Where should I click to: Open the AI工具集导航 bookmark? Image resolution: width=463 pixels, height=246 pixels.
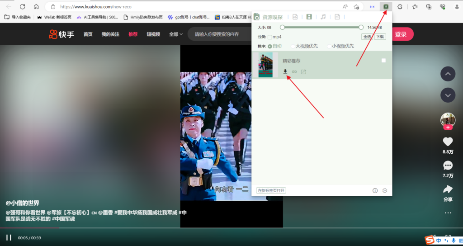(98, 17)
